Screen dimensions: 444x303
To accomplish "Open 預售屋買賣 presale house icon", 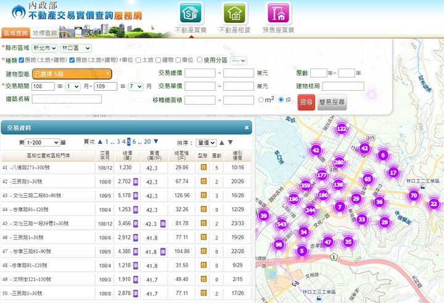I will tap(279, 14).
